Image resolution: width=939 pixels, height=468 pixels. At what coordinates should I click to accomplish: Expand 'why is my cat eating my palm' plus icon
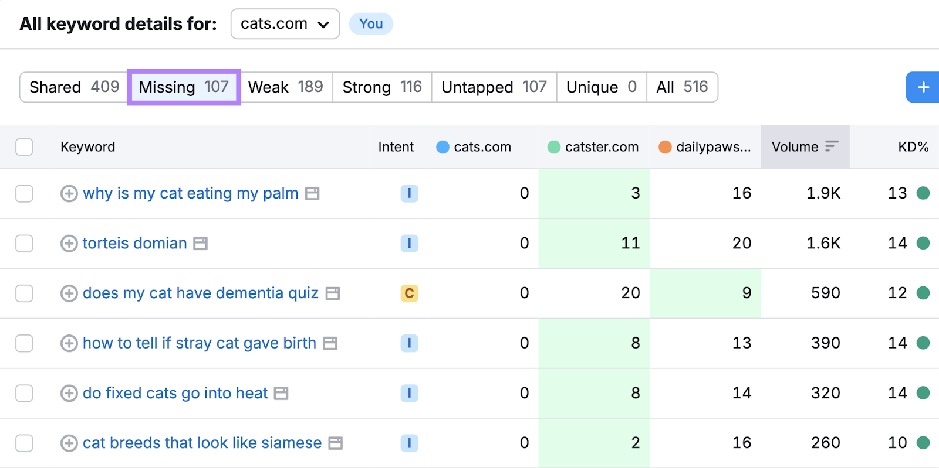(69, 193)
